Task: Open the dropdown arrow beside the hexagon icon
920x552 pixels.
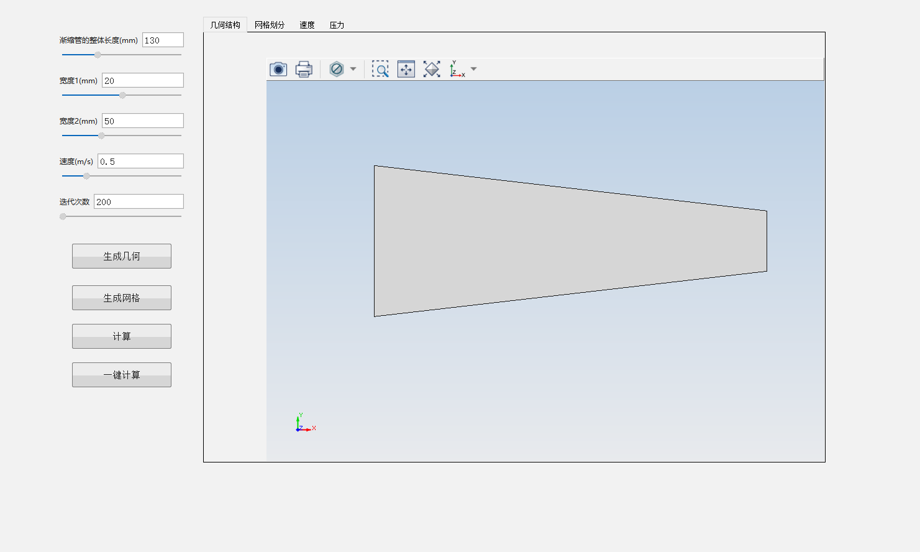Action: tap(353, 69)
